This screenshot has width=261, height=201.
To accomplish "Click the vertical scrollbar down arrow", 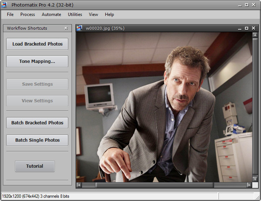I will point(255,178).
